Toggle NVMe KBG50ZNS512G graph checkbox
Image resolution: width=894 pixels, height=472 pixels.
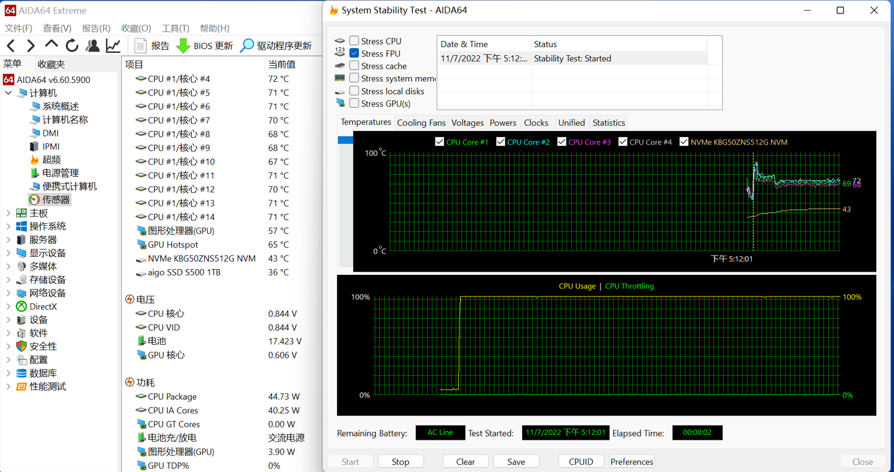[x=684, y=141]
